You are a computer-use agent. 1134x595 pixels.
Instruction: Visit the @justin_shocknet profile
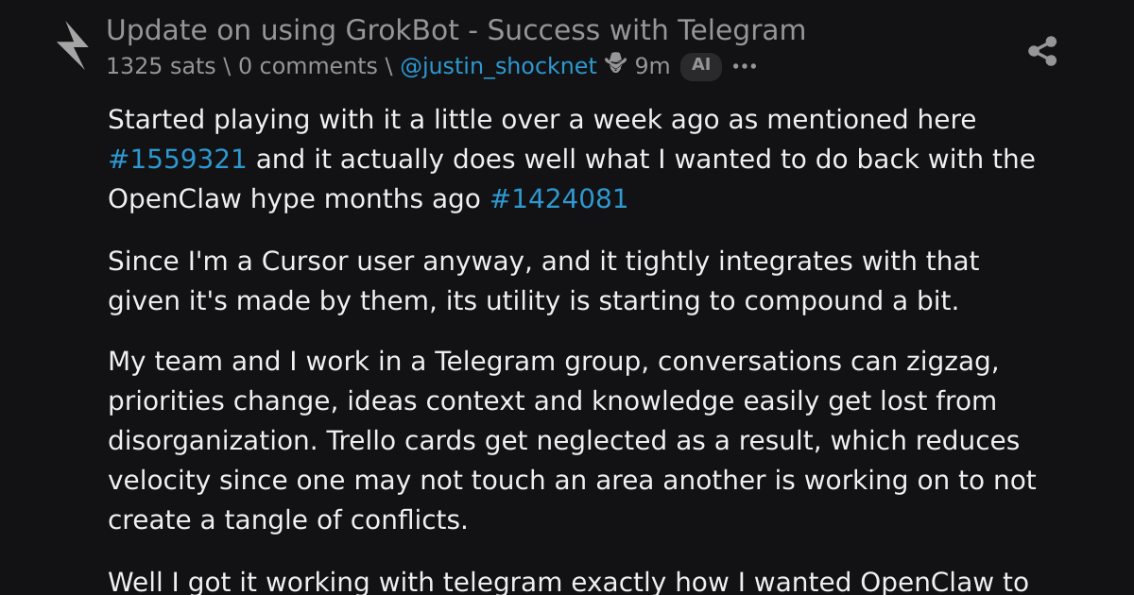pyautogui.click(x=499, y=66)
